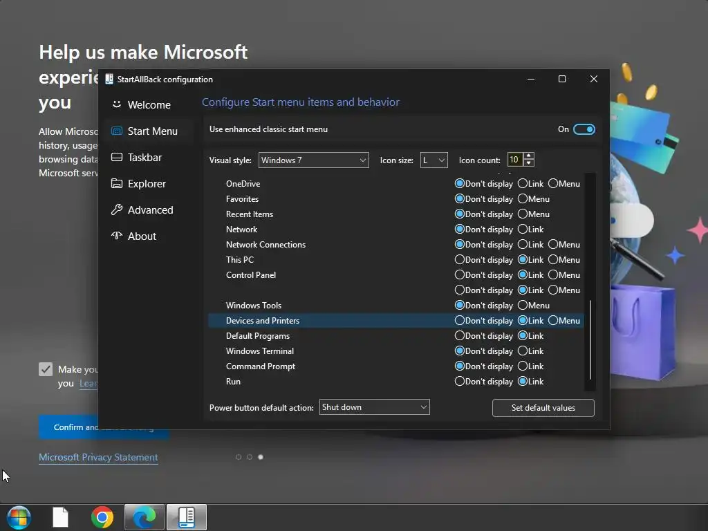
Task: Click the Explorer folder icon in sidebar
Action: pos(116,183)
